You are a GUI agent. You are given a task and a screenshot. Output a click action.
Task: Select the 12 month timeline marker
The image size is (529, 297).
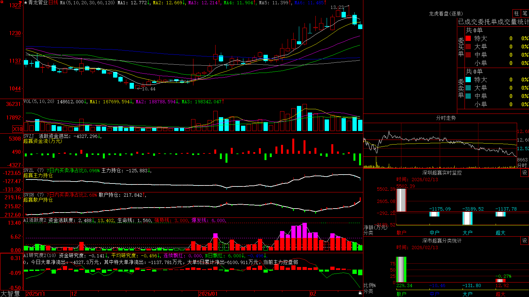[74, 294]
